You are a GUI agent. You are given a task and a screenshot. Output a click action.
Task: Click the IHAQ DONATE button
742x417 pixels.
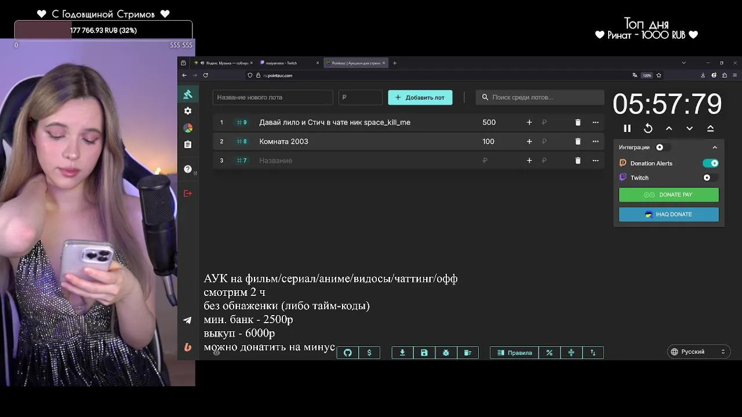click(669, 214)
